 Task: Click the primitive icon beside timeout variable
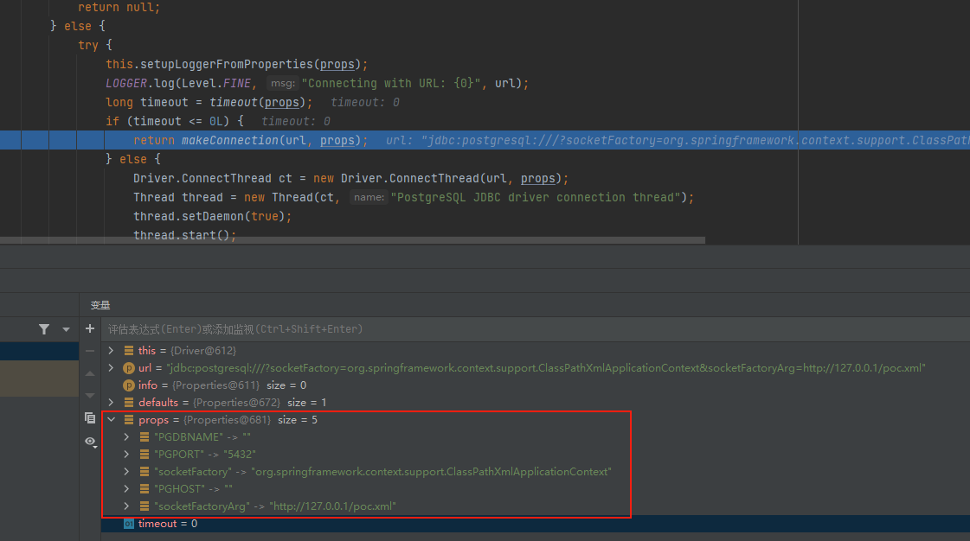coord(129,523)
